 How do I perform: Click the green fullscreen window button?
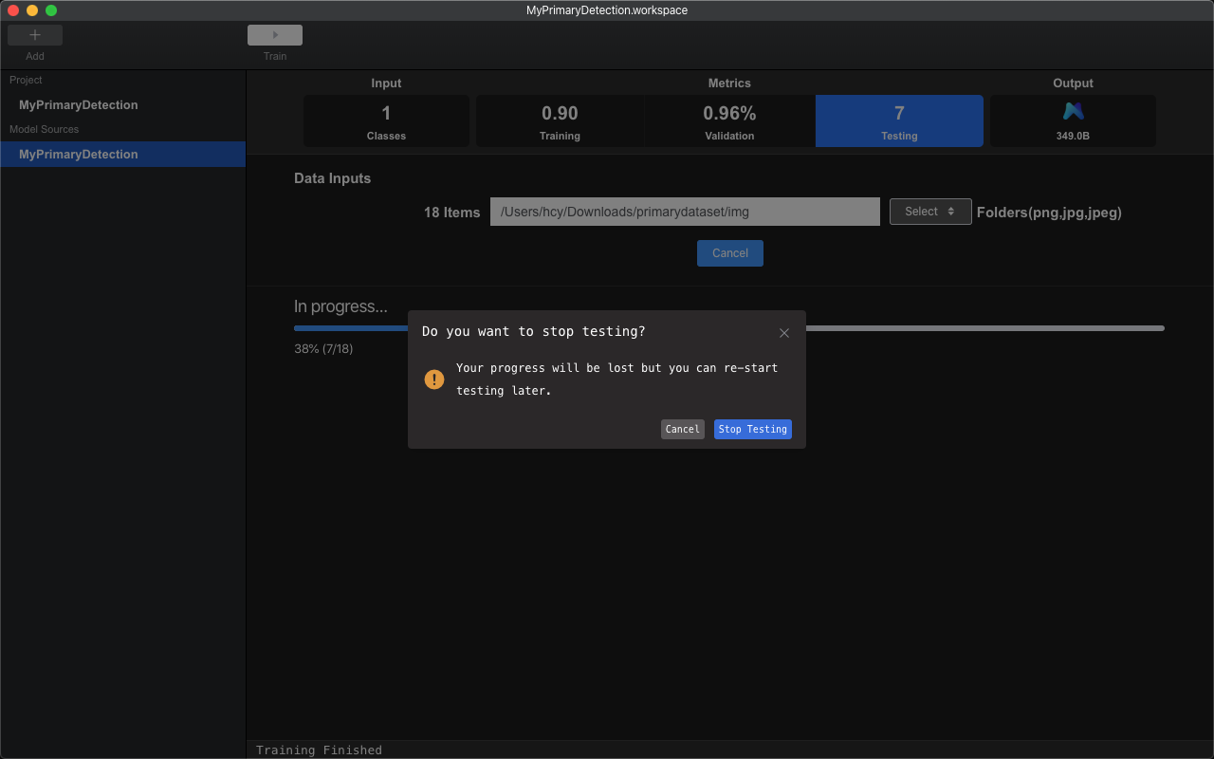pyautogui.click(x=51, y=10)
